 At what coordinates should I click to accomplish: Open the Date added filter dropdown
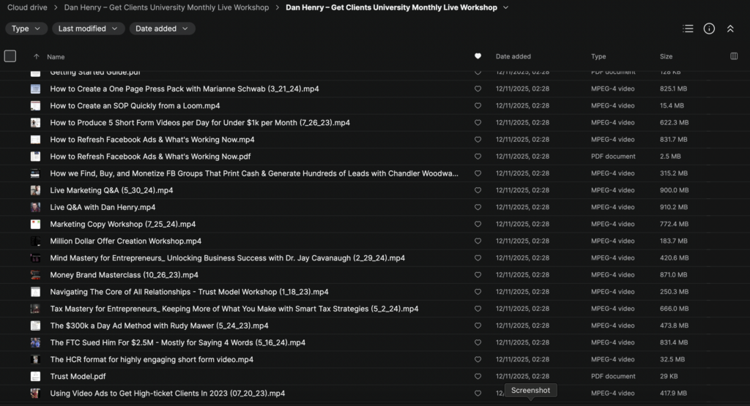(162, 29)
